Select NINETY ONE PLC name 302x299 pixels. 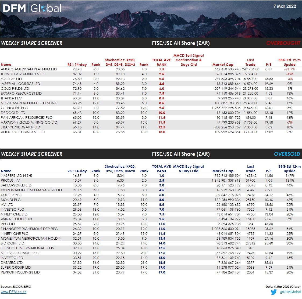(15, 233)
